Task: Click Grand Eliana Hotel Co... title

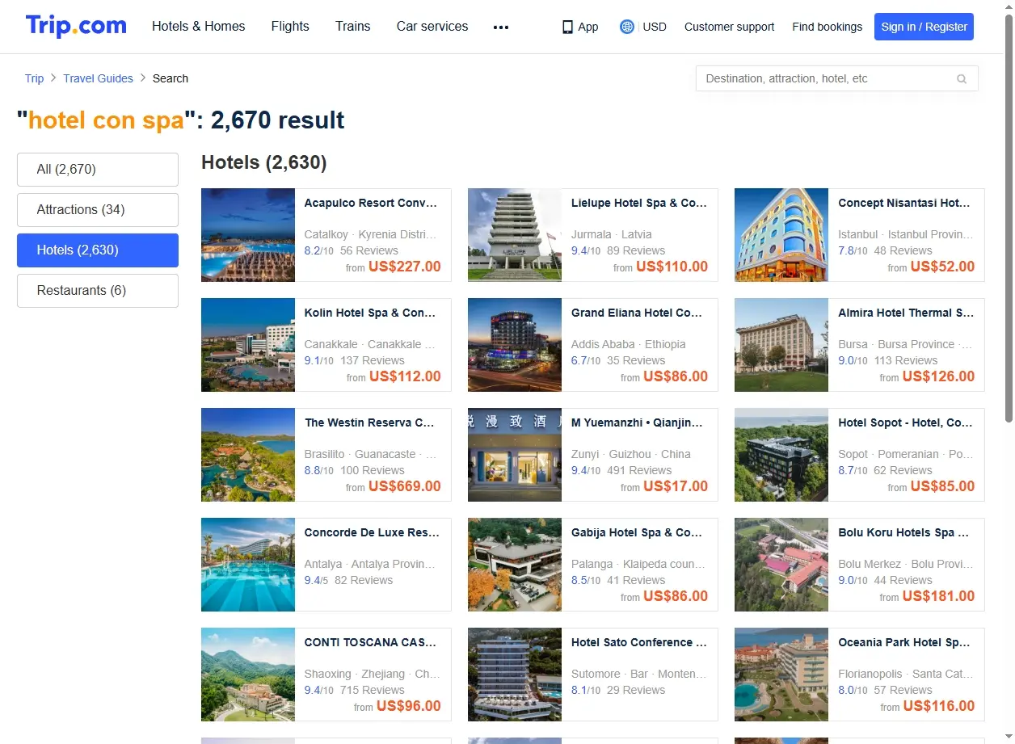Action: tap(637, 313)
